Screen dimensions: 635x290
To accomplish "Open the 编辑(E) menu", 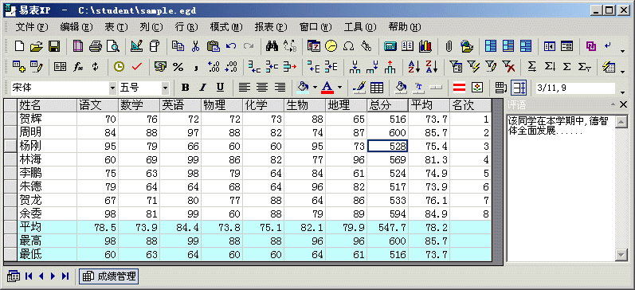I will click(76, 27).
